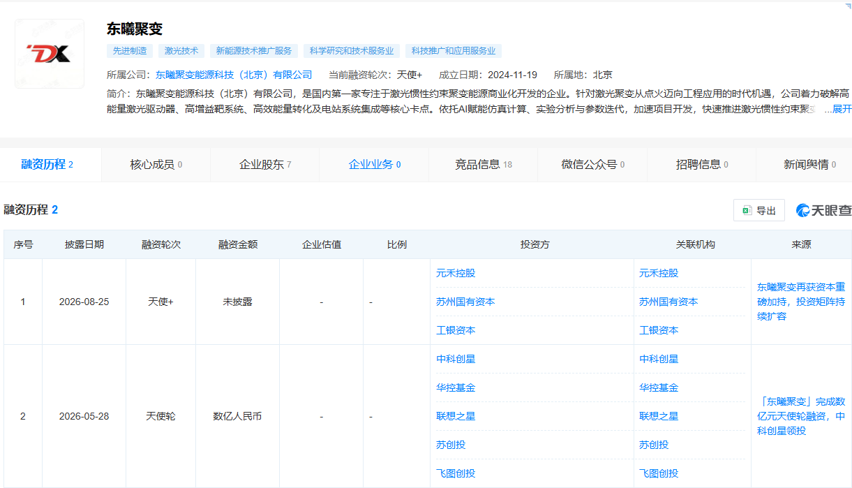
Task: Select the 科技推广和应用服务业 tag
Action: click(454, 51)
